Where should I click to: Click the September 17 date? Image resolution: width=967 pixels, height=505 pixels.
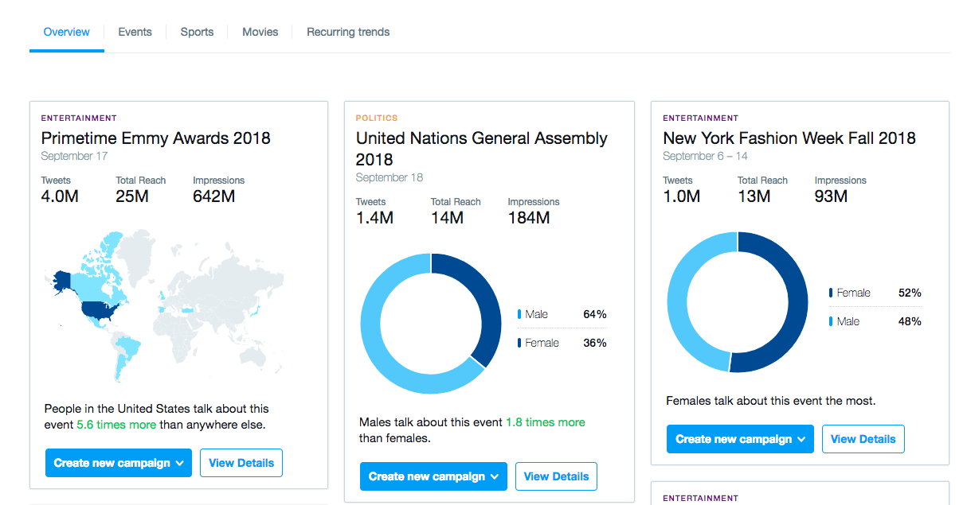click(x=74, y=156)
